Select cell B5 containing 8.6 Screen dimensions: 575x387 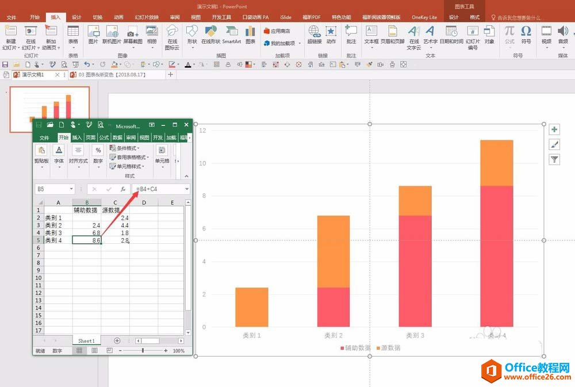click(87, 240)
